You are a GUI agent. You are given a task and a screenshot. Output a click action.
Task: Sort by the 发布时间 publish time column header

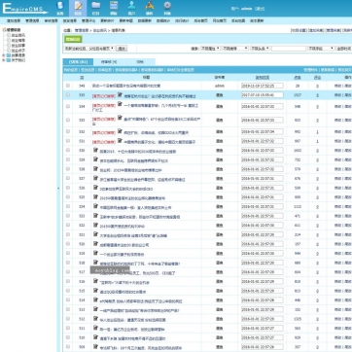[x=263, y=78]
